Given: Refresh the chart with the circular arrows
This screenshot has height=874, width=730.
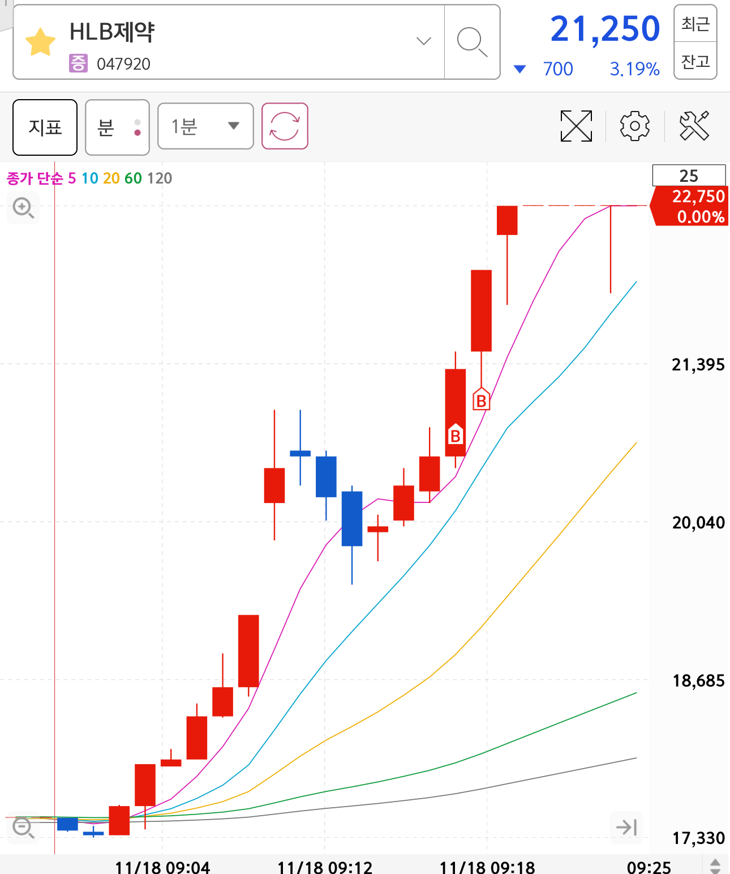Looking at the screenshot, I should point(285,126).
